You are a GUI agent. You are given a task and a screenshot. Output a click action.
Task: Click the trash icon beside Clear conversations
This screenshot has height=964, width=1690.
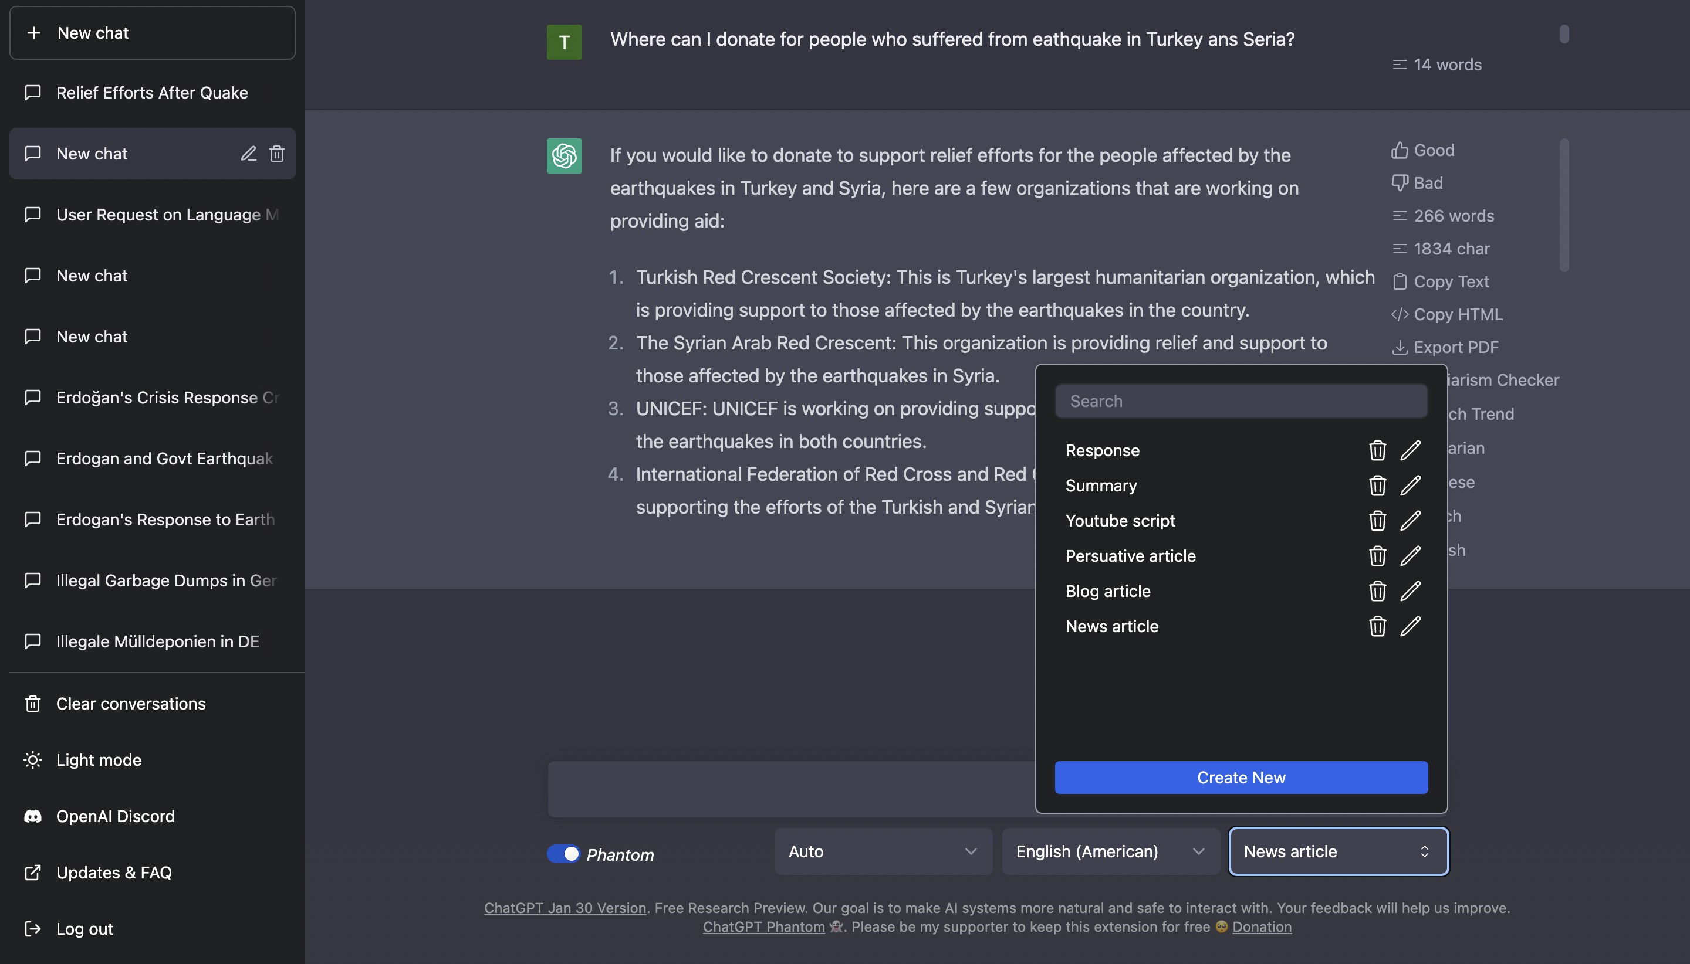point(32,703)
